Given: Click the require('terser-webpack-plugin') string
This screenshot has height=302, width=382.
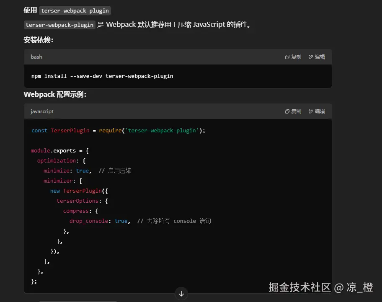Looking at the screenshot, I should click(152, 131).
